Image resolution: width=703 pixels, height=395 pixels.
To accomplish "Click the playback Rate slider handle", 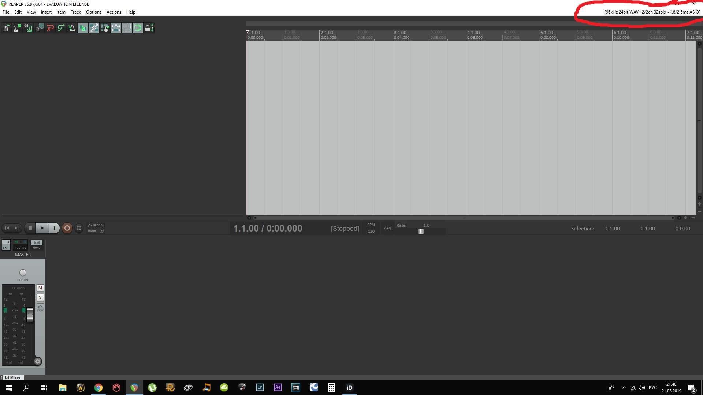I will [421, 232].
